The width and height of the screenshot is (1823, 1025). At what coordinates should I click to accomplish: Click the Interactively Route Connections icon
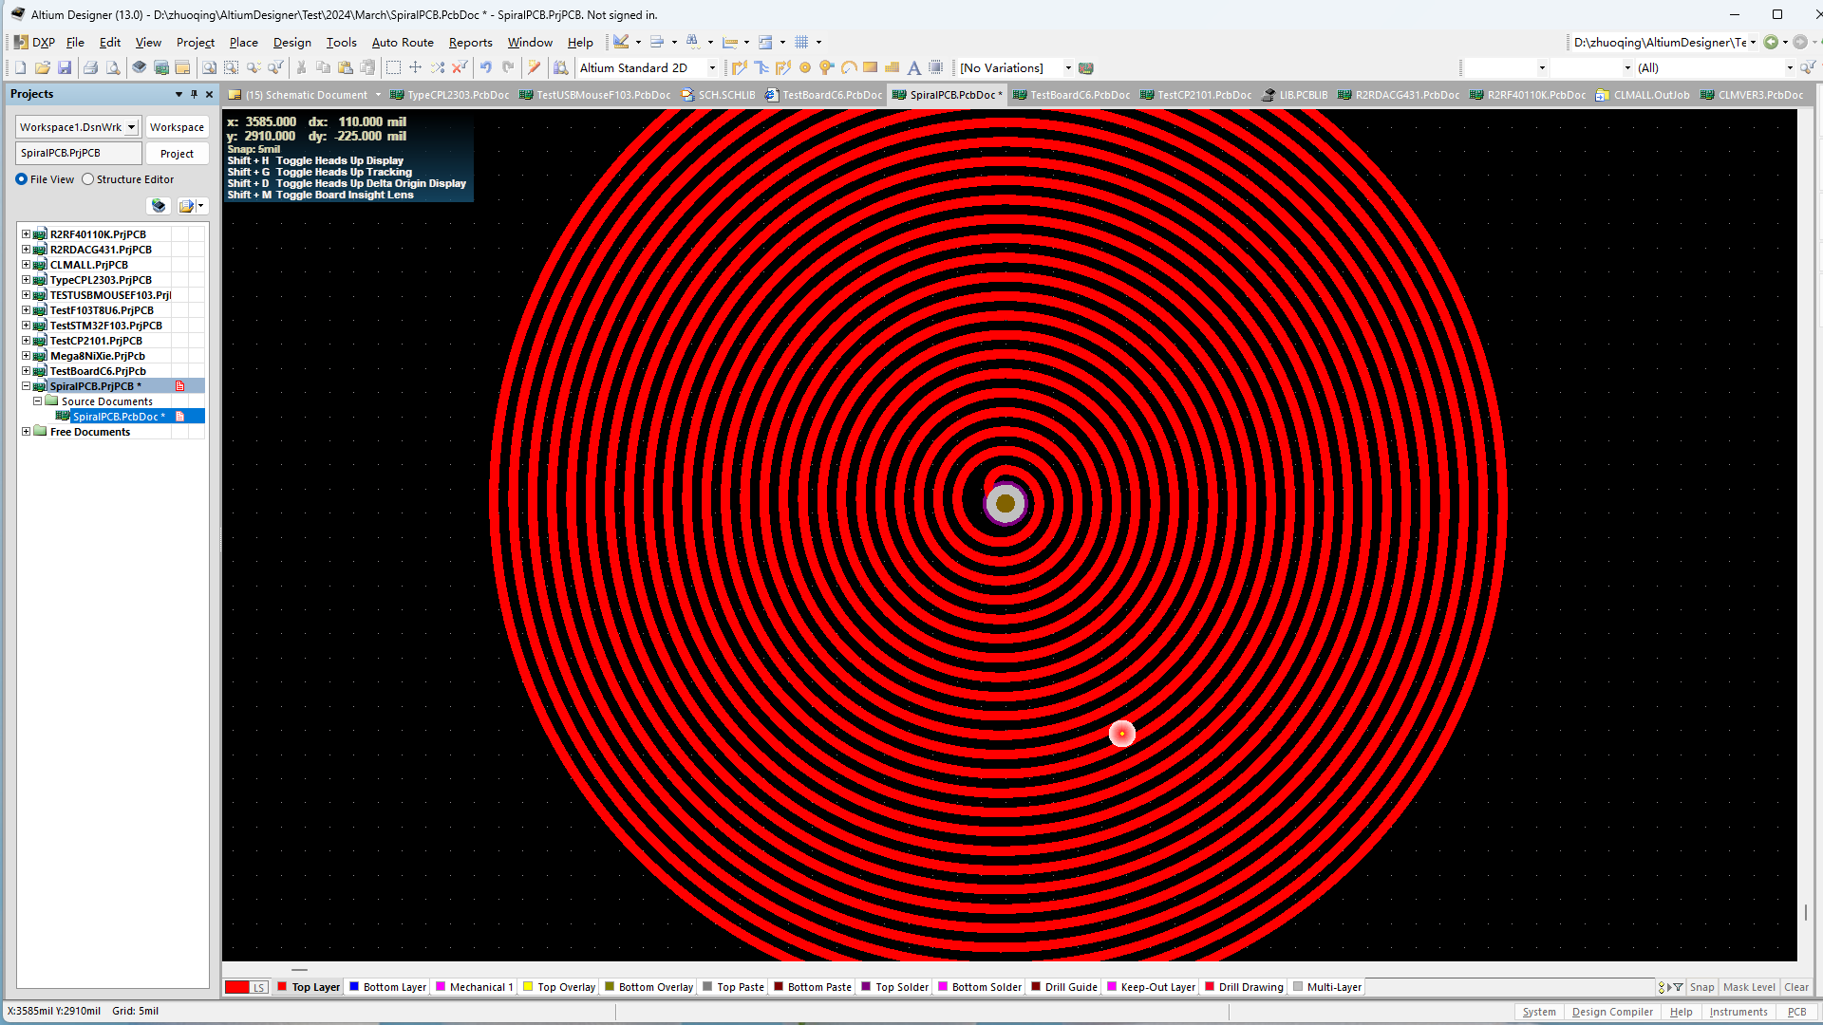(740, 67)
